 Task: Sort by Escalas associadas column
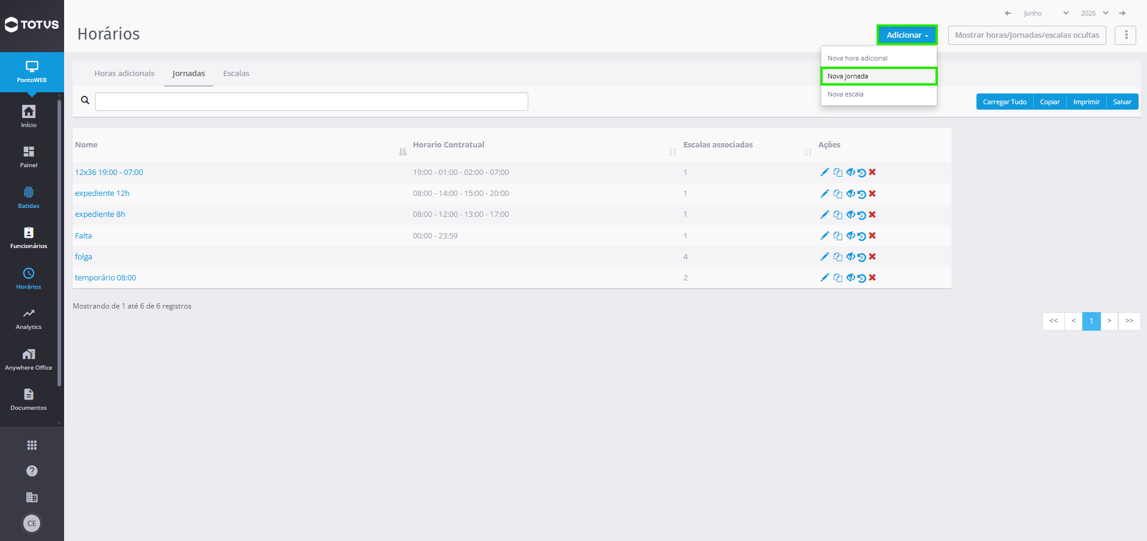click(747, 145)
